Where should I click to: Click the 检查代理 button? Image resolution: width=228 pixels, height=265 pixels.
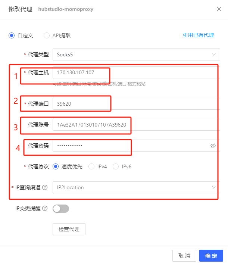[69, 229]
